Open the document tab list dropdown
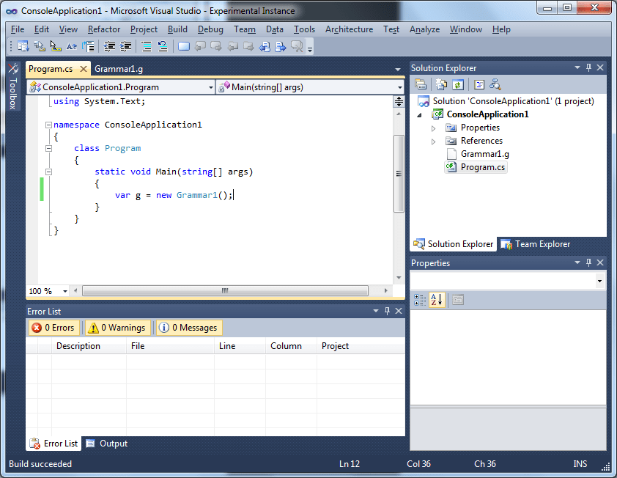 (x=398, y=70)
